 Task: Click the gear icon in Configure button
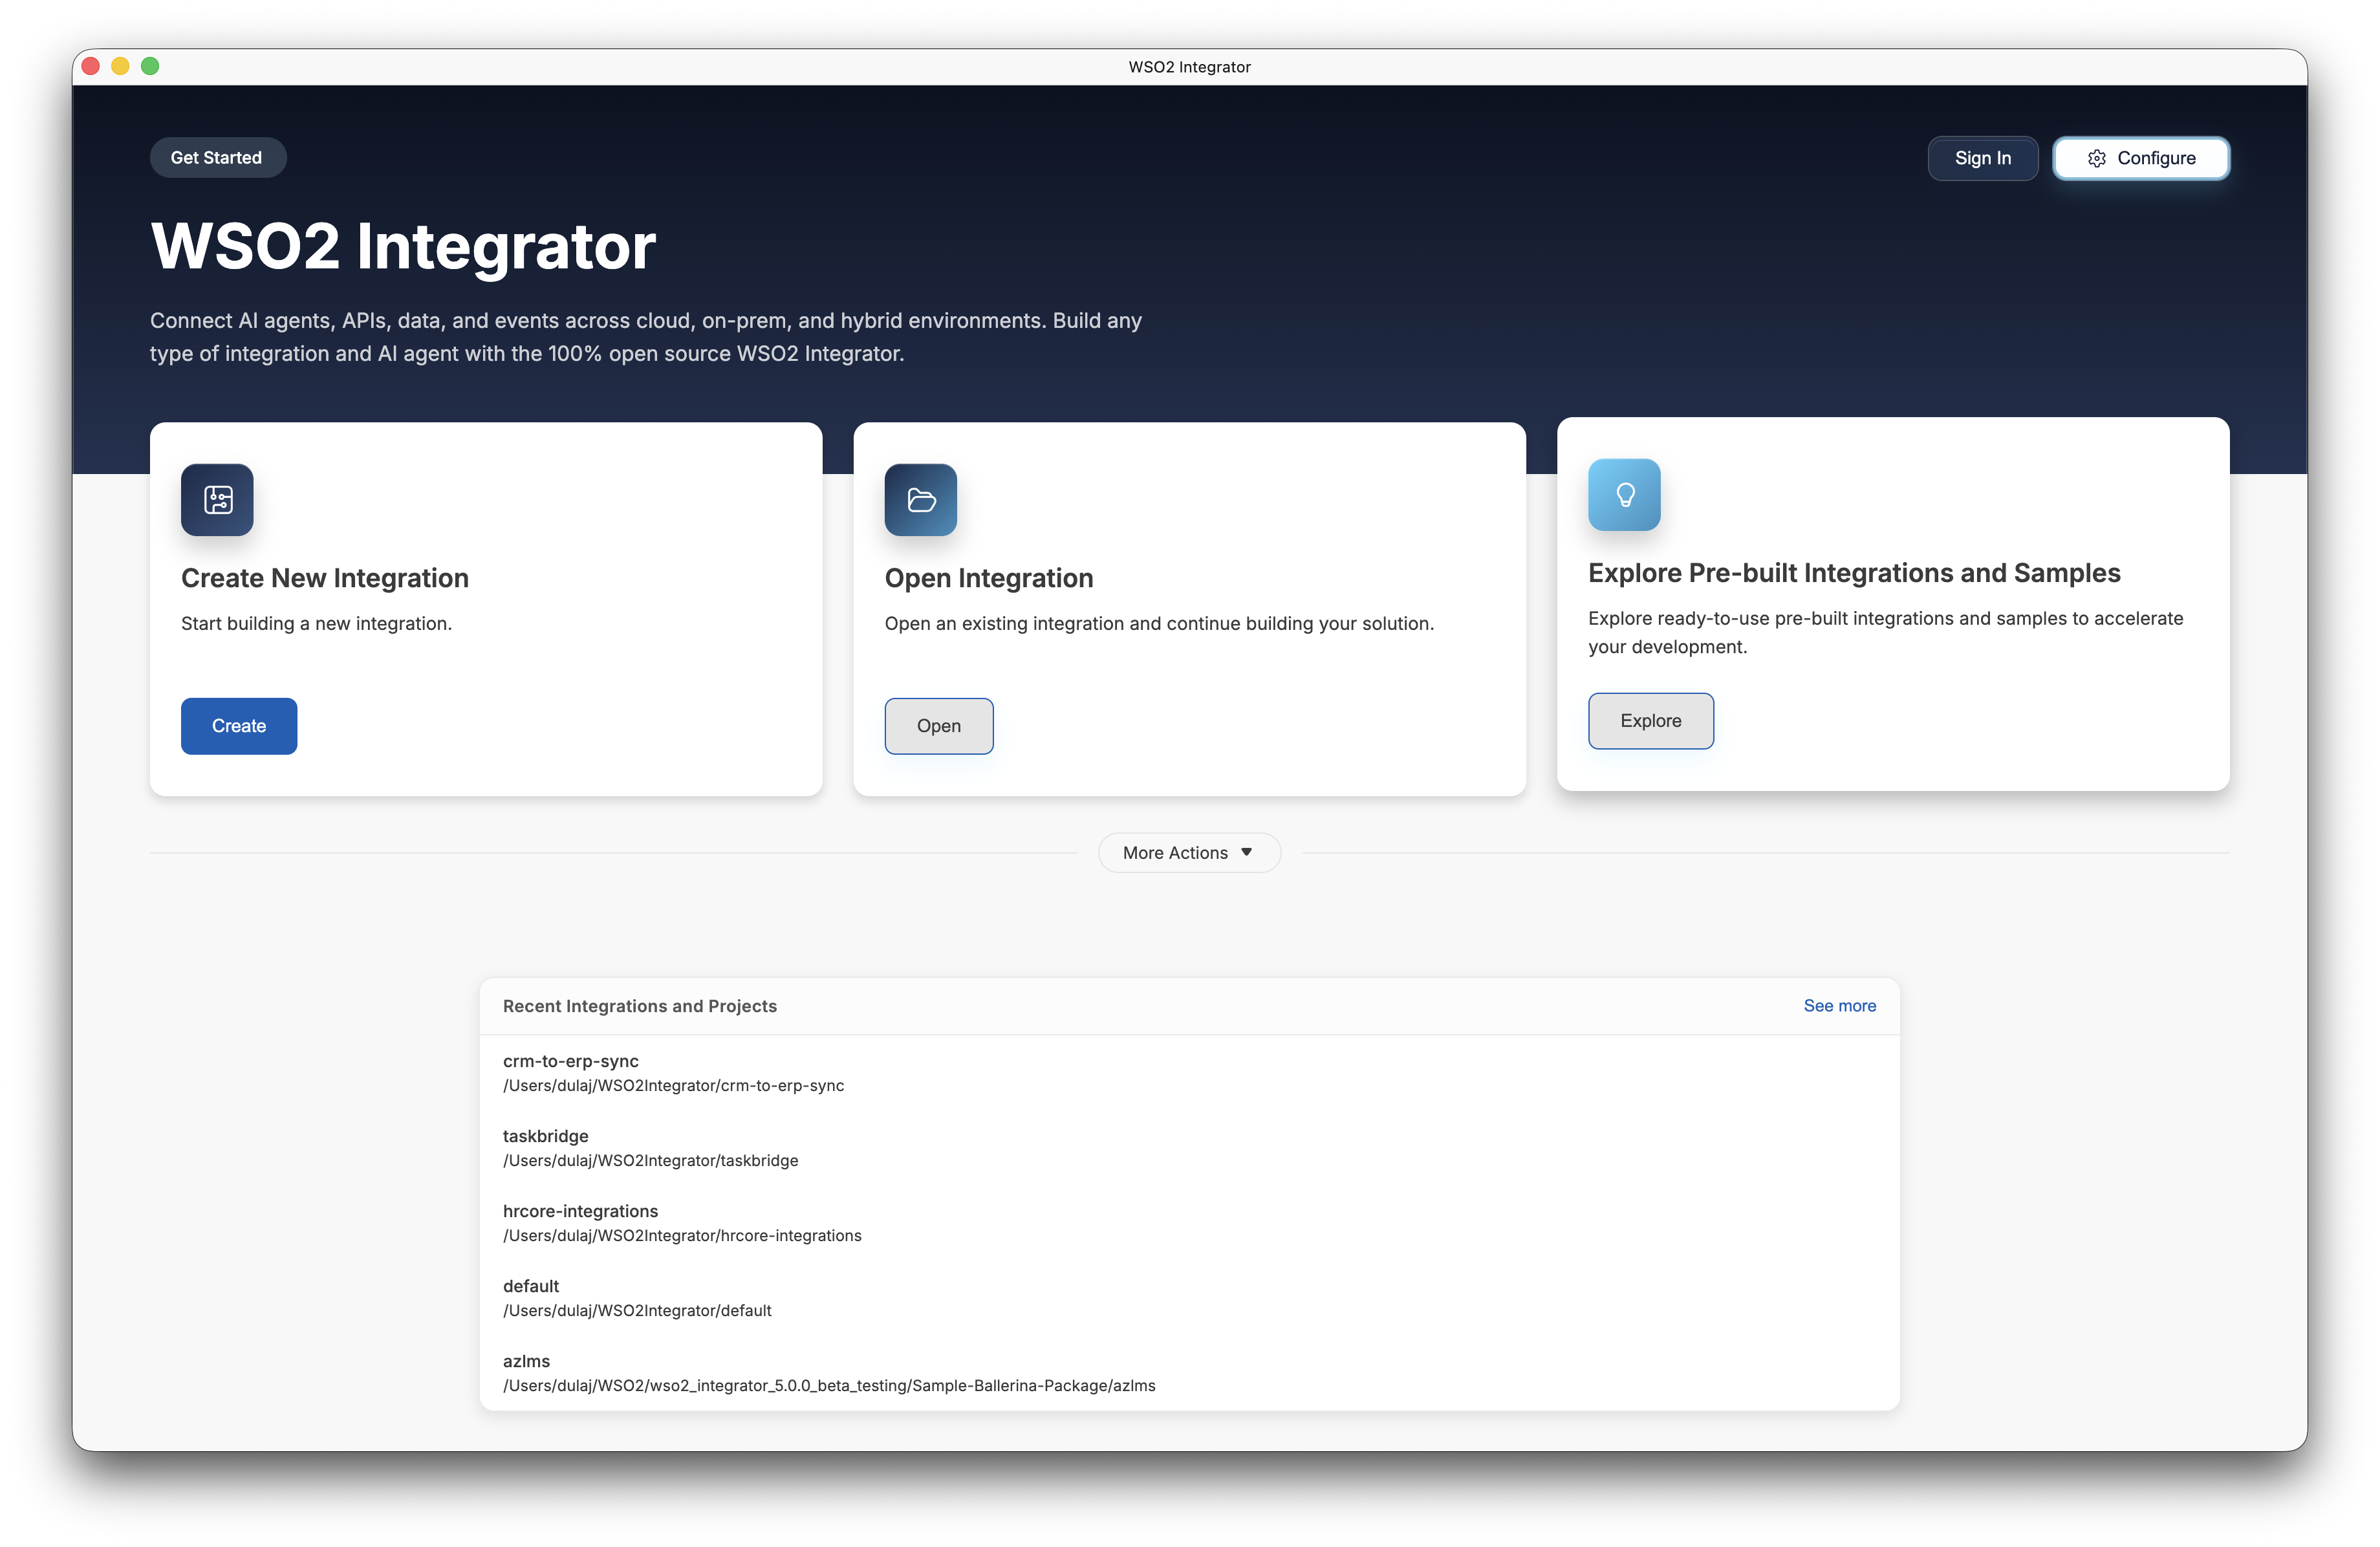point(2096,158)
